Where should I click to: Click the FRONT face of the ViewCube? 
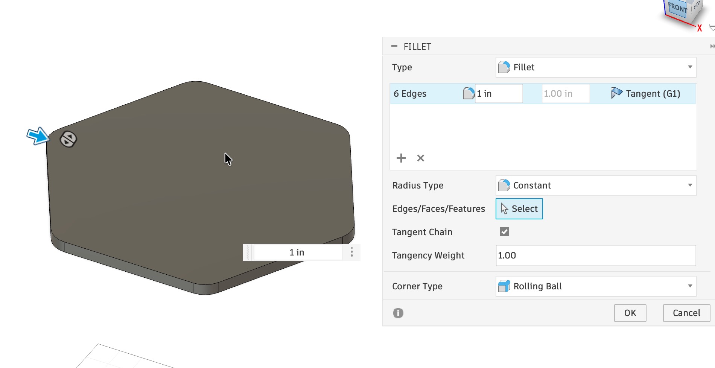(677, 8)
